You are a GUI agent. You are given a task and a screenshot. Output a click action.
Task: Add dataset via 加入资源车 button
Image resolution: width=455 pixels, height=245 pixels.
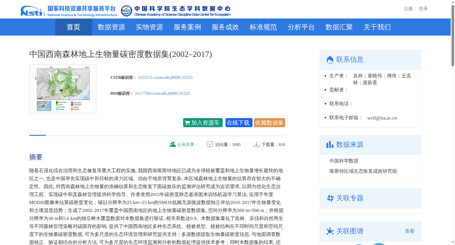tap(203, 123)
